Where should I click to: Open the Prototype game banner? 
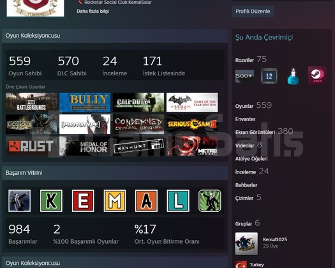click(85, 124)
